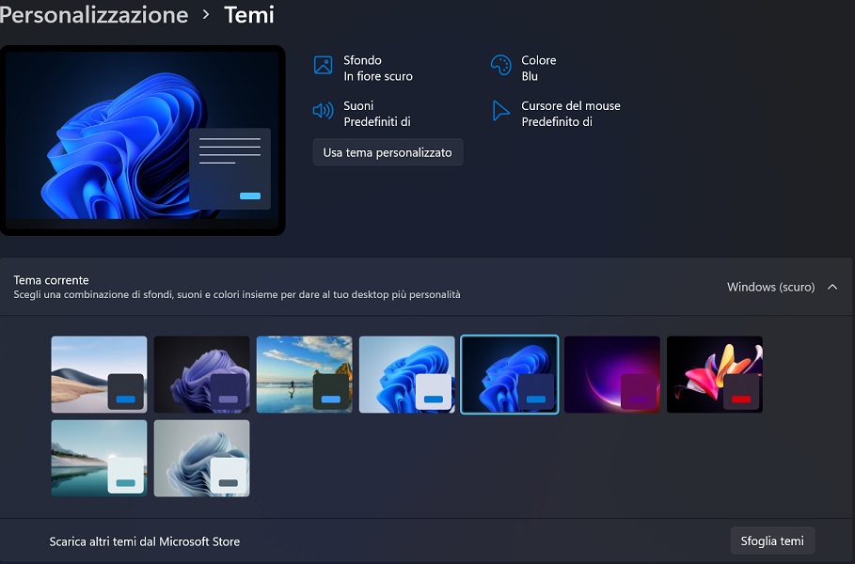The height and width of the screenshot is (564, 855).
Task: Open the Sfondo 'In fiore scuro' setting
Action: pyautogui.click(x=377, y=68)
